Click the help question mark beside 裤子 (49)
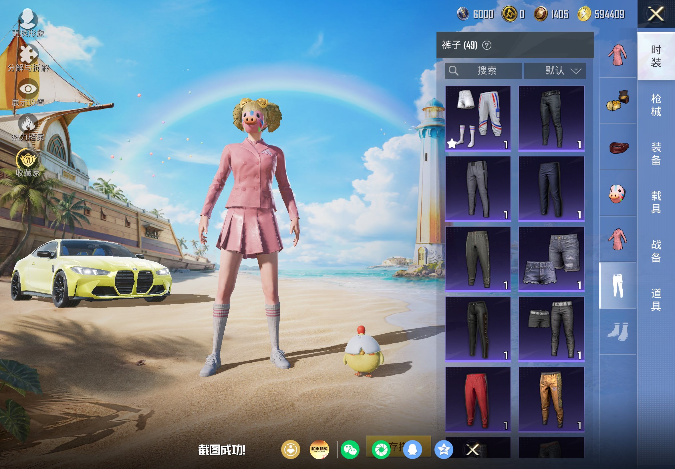The height and width of the screenshot is (469, 675). point(487,45)
